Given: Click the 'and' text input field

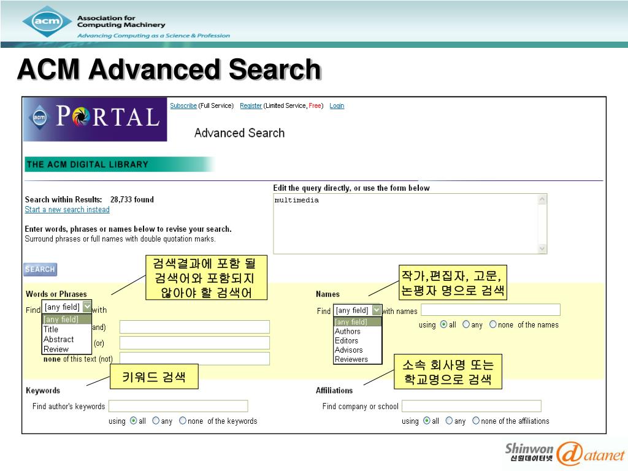Looking at the screenshot, I should click(x=194, y=327).
